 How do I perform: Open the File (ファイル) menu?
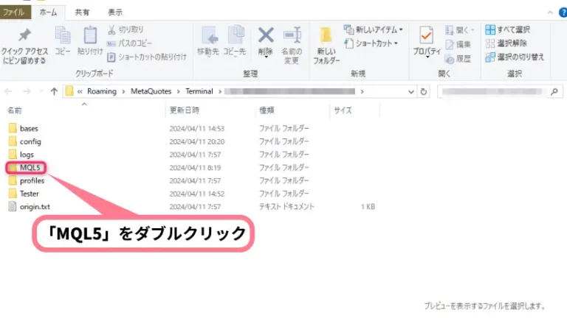point(15,12)
